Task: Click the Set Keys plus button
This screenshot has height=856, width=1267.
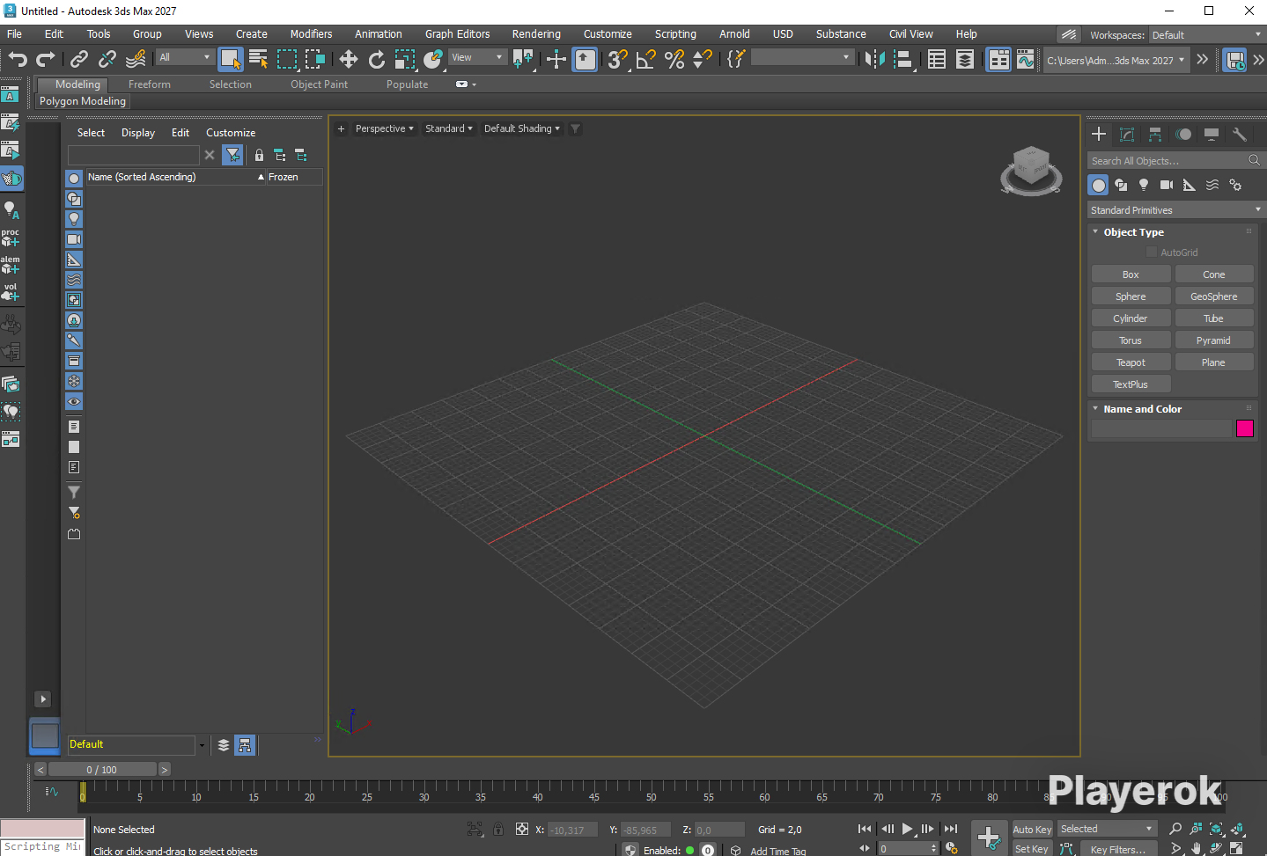Action: [x=989, y=837]
